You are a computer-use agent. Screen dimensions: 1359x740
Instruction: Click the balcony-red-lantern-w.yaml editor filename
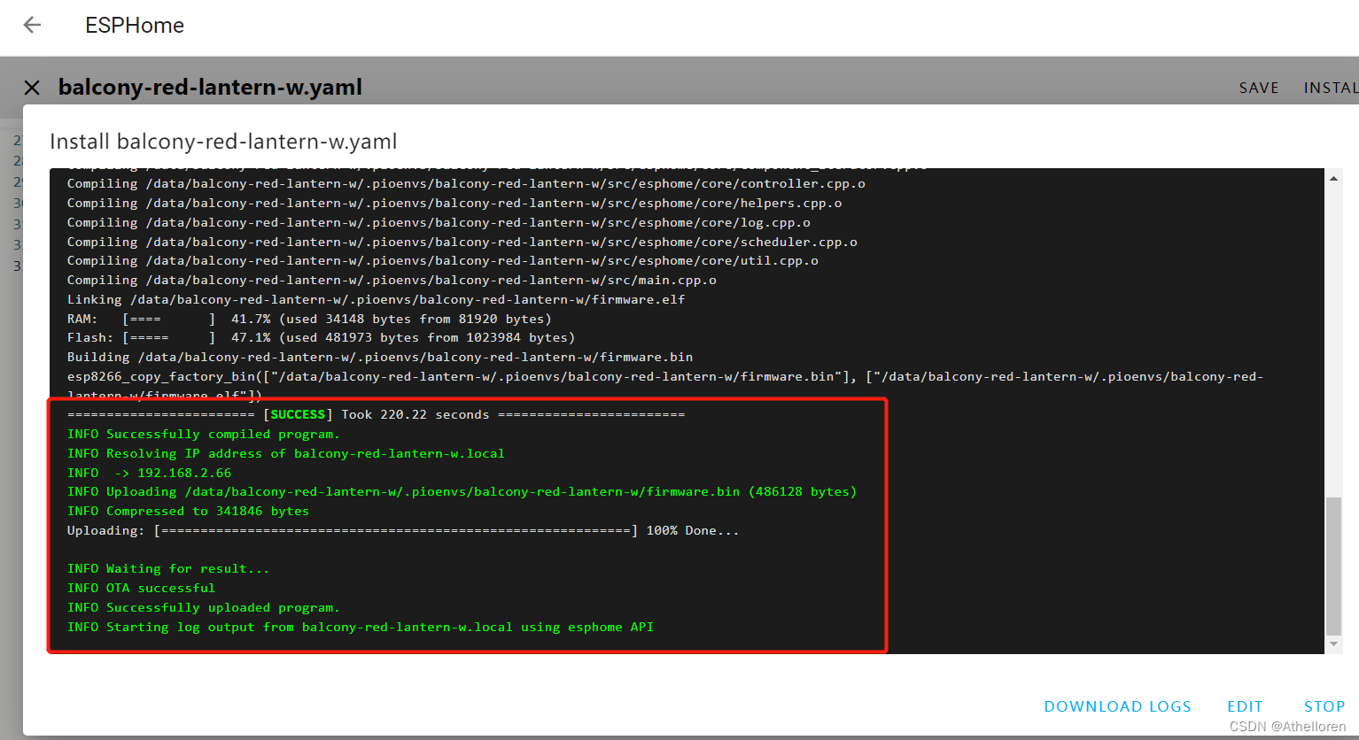pyautogui.click(x=210, y=87)
